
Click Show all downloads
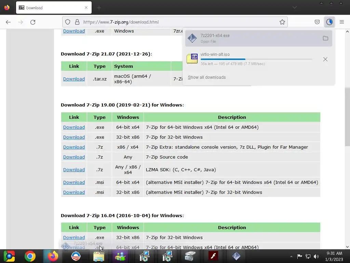tap(207, 77)
